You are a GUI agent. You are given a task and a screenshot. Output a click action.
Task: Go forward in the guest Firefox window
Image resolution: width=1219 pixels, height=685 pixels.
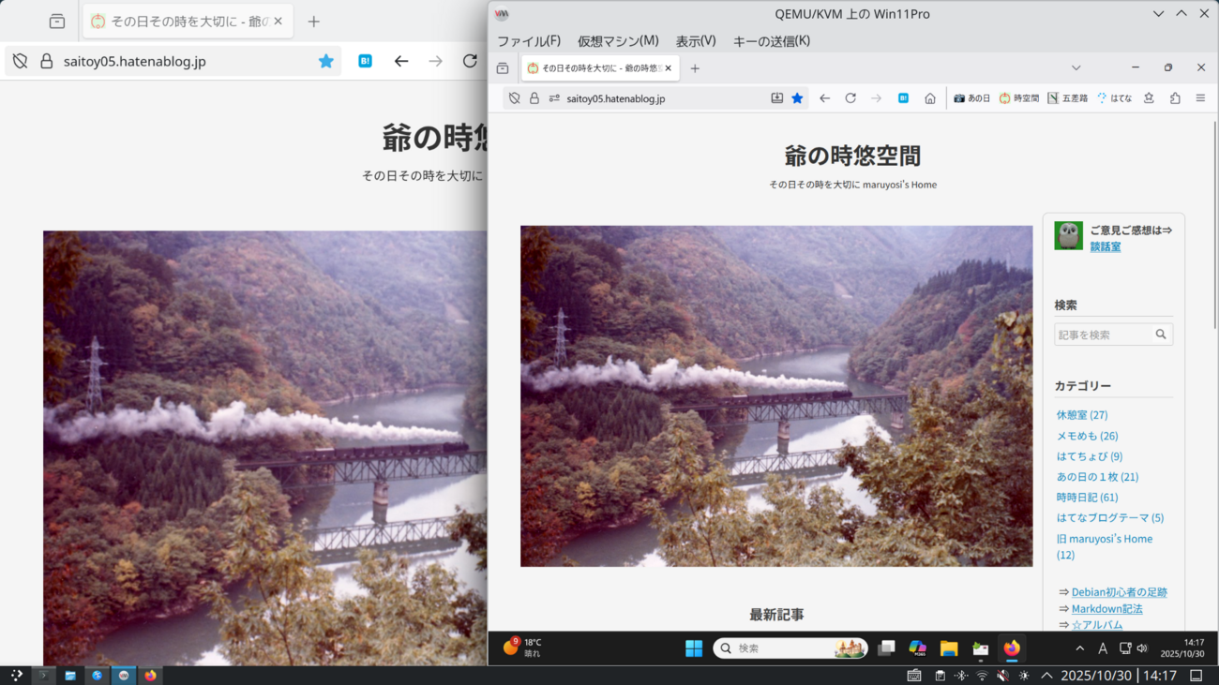point(877,98)
